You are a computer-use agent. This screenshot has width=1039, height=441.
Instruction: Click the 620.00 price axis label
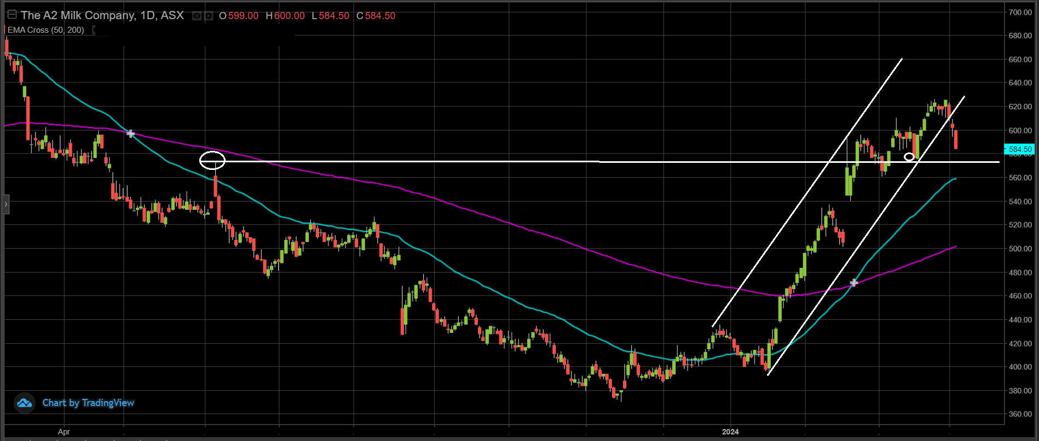[1020, 107]
